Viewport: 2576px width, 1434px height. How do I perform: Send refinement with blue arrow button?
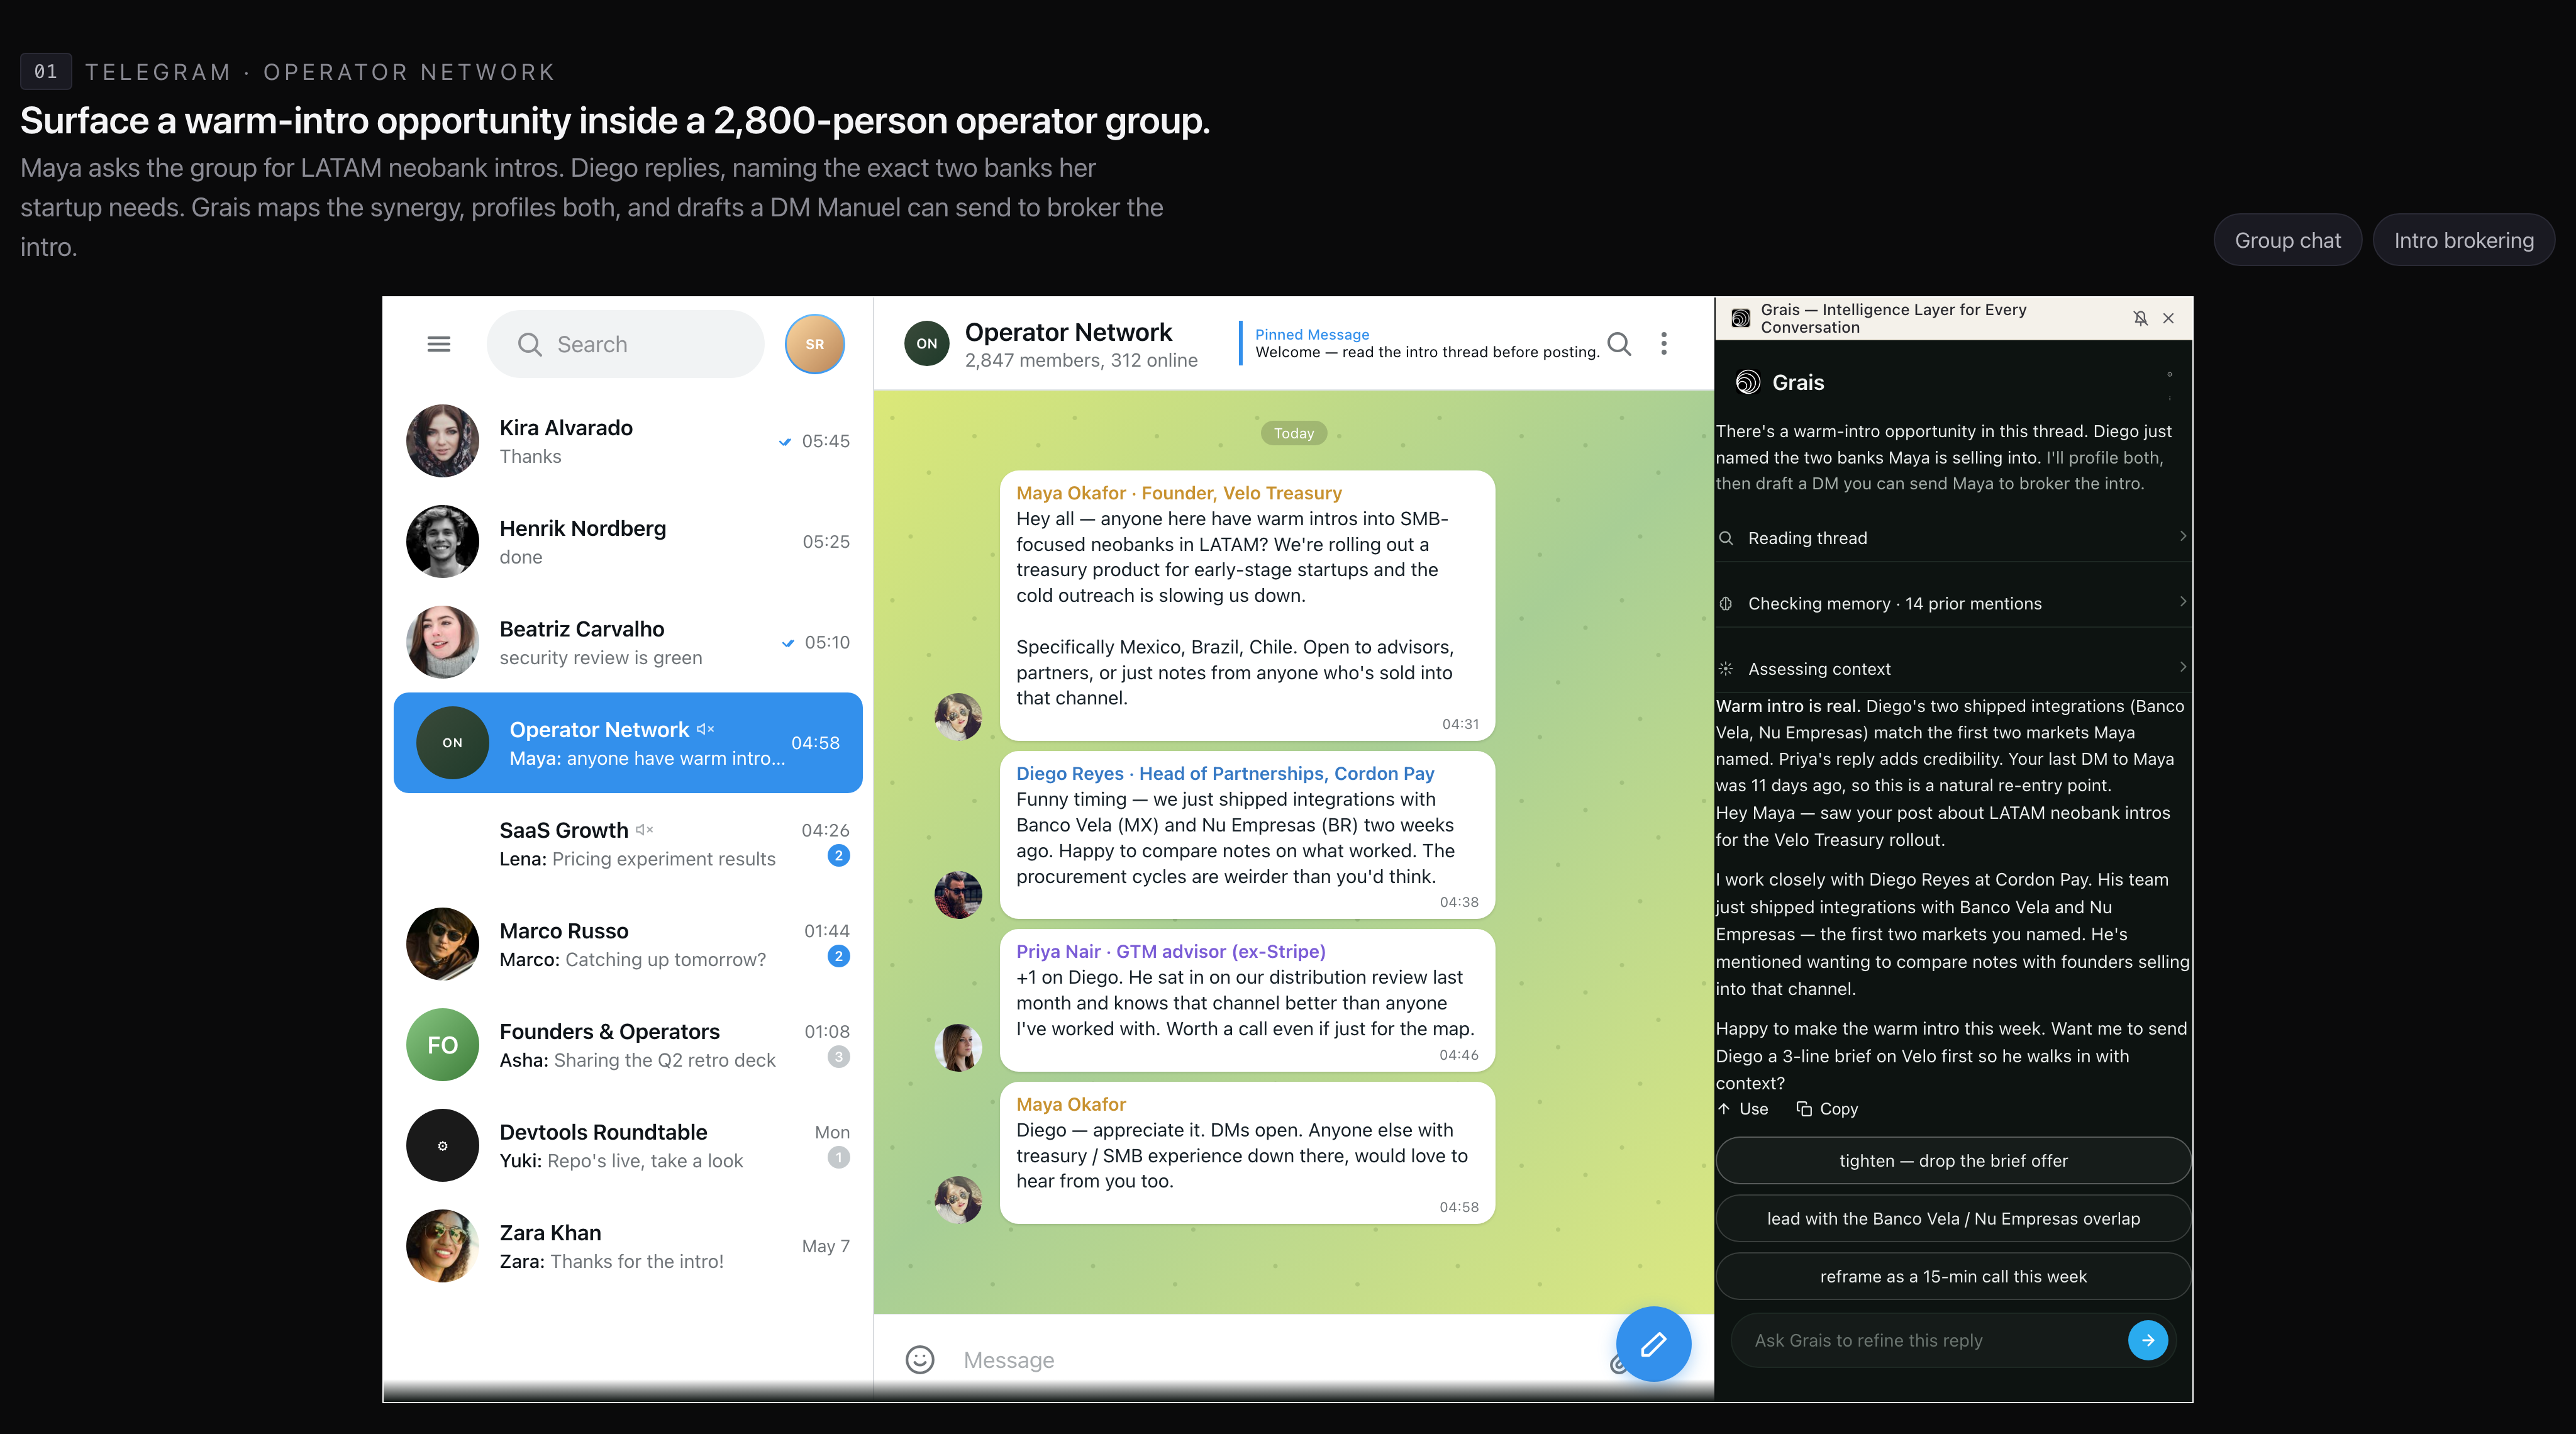(2148, 1340)
